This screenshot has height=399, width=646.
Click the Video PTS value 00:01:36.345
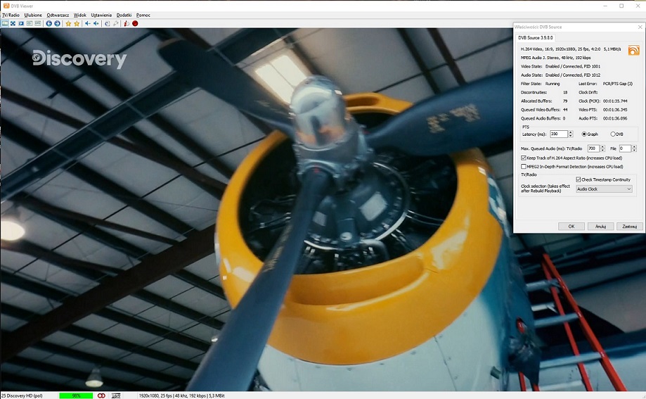pyautogui.click(x=614, y=110)
